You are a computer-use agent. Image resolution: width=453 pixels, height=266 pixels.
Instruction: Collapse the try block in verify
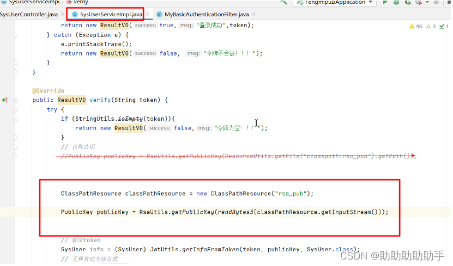[15, 110]
